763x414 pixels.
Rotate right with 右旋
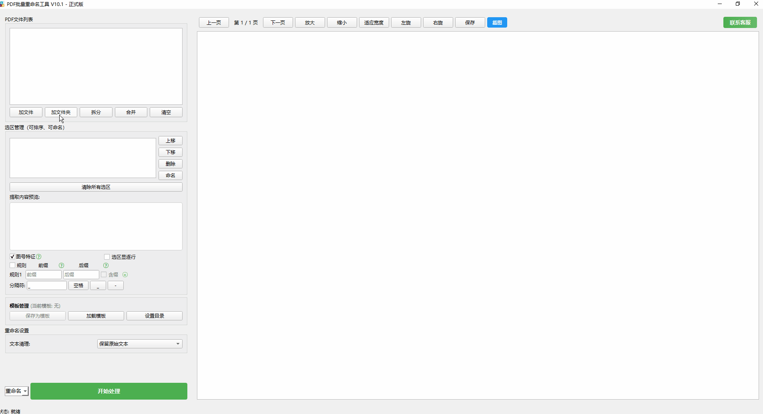click(x=438, y=23)
